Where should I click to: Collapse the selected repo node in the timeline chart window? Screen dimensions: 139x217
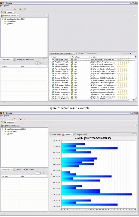point(3,129)
